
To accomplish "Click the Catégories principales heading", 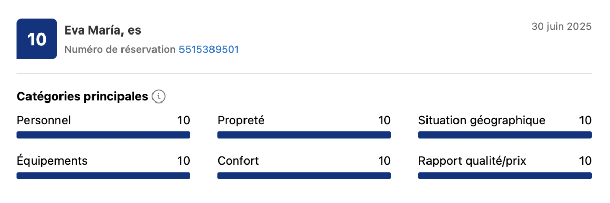I will [x=82, y=96].
